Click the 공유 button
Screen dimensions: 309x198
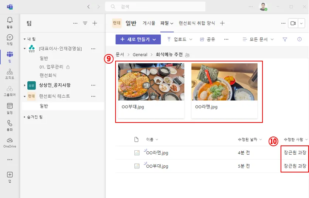pyautogui.click(x=207, y=39)
